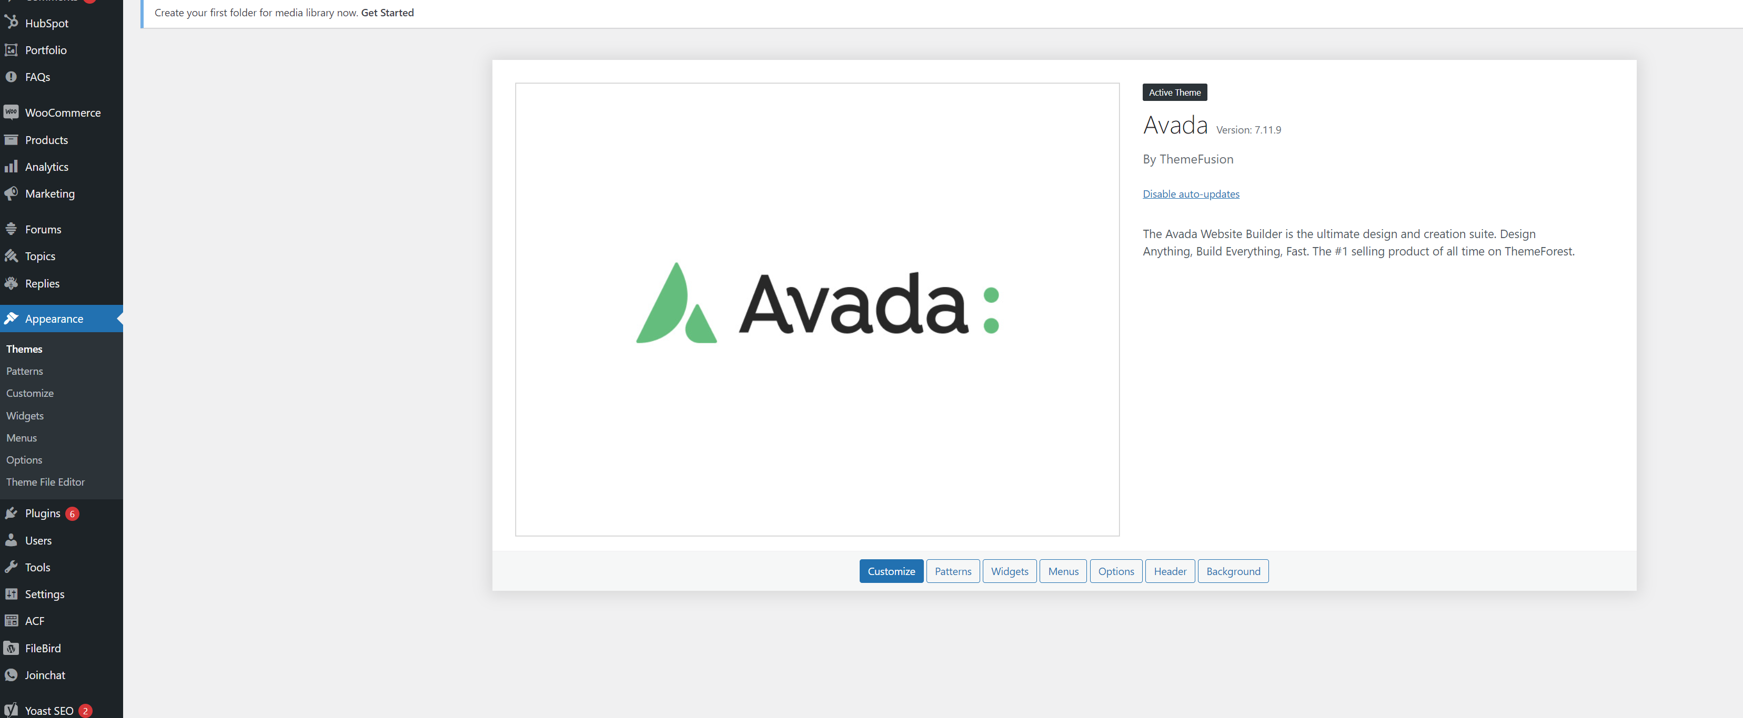Expand the Themes section in sidebar
Image resolution: width=1743 pixels, height=718 pixels.
[24, 348]
